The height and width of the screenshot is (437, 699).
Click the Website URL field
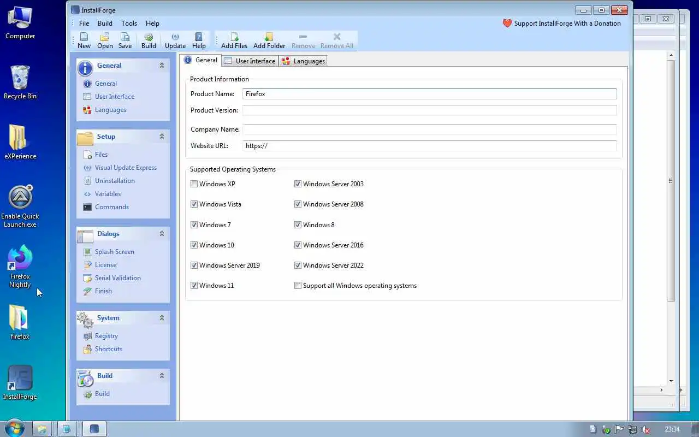click(430, 146)
